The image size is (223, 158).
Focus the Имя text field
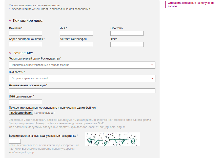76,33
